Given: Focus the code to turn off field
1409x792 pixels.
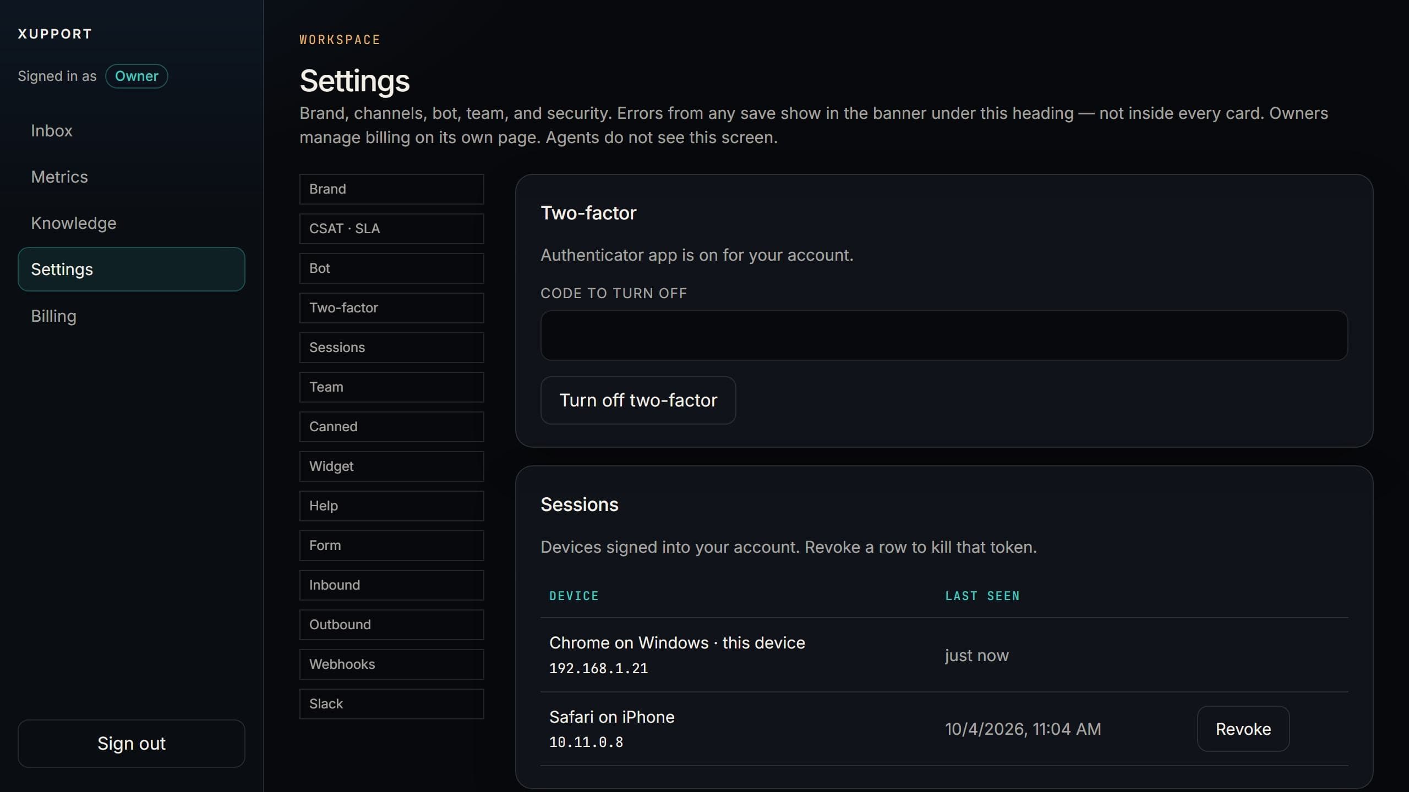Looking at the screenshot, I should pyautogui.click(x=944, y=335).
